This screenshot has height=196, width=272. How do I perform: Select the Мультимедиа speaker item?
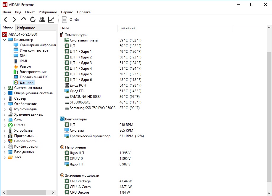22,109
